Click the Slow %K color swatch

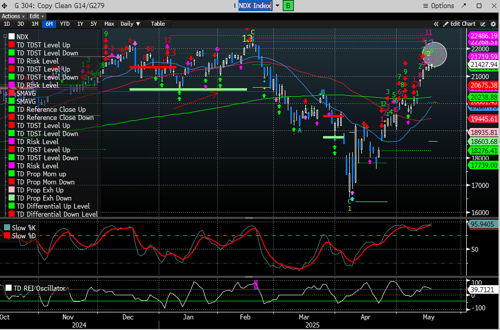(7, 228)
